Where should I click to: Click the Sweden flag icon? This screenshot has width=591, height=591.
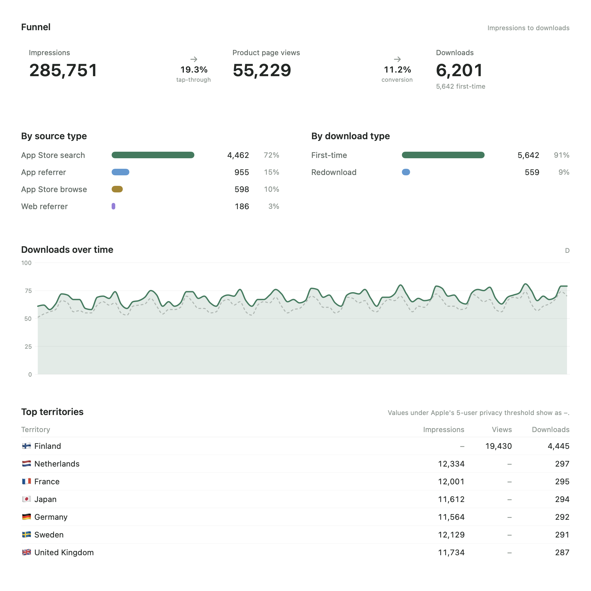[27, 535]
